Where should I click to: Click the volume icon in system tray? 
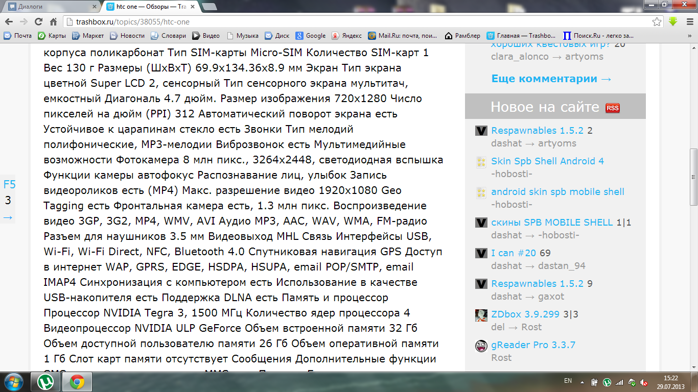pyautogui.click(x=644, y=382)
